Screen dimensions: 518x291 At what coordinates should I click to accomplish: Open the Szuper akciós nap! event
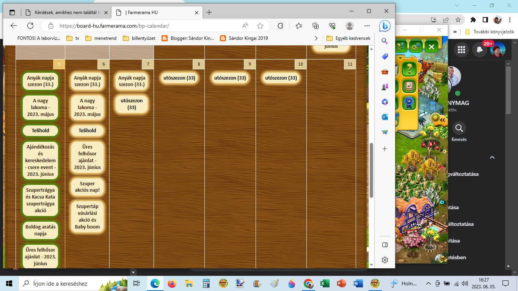[87, 187]
